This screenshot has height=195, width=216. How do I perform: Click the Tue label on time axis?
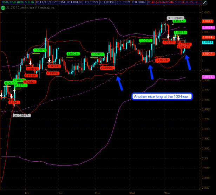tap(97, 193)
